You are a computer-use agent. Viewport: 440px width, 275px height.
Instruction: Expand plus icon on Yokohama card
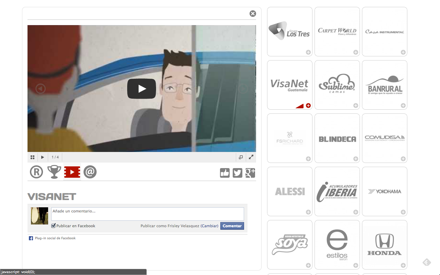(403, 212)
